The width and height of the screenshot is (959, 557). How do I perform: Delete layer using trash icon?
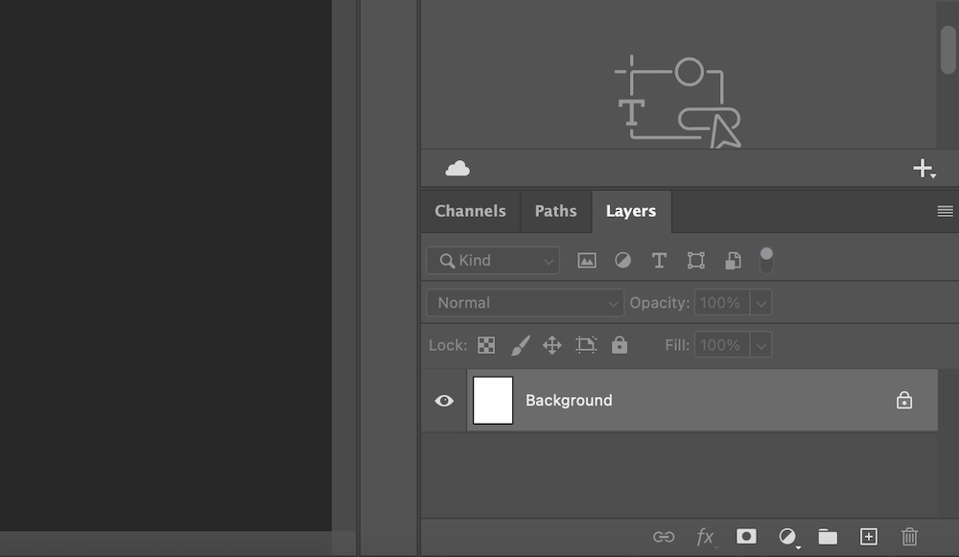click(x=909, y=537)
